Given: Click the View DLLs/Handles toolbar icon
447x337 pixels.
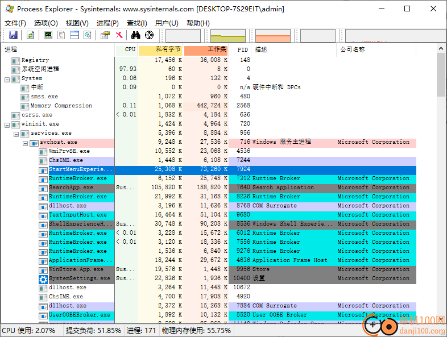Looking at the screenshot, I should (x=87, y=35).
